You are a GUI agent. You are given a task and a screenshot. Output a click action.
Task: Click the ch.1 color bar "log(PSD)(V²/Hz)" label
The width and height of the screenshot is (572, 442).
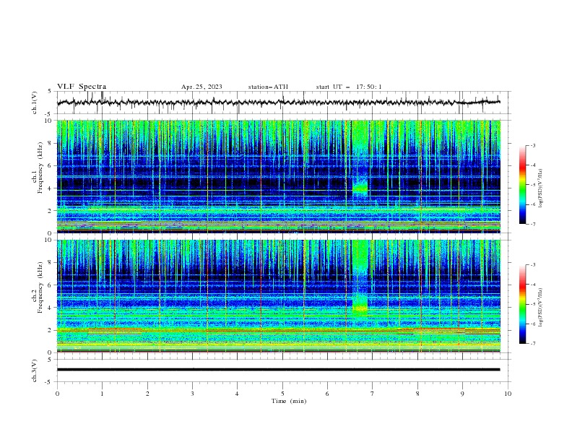coord(541,188)
